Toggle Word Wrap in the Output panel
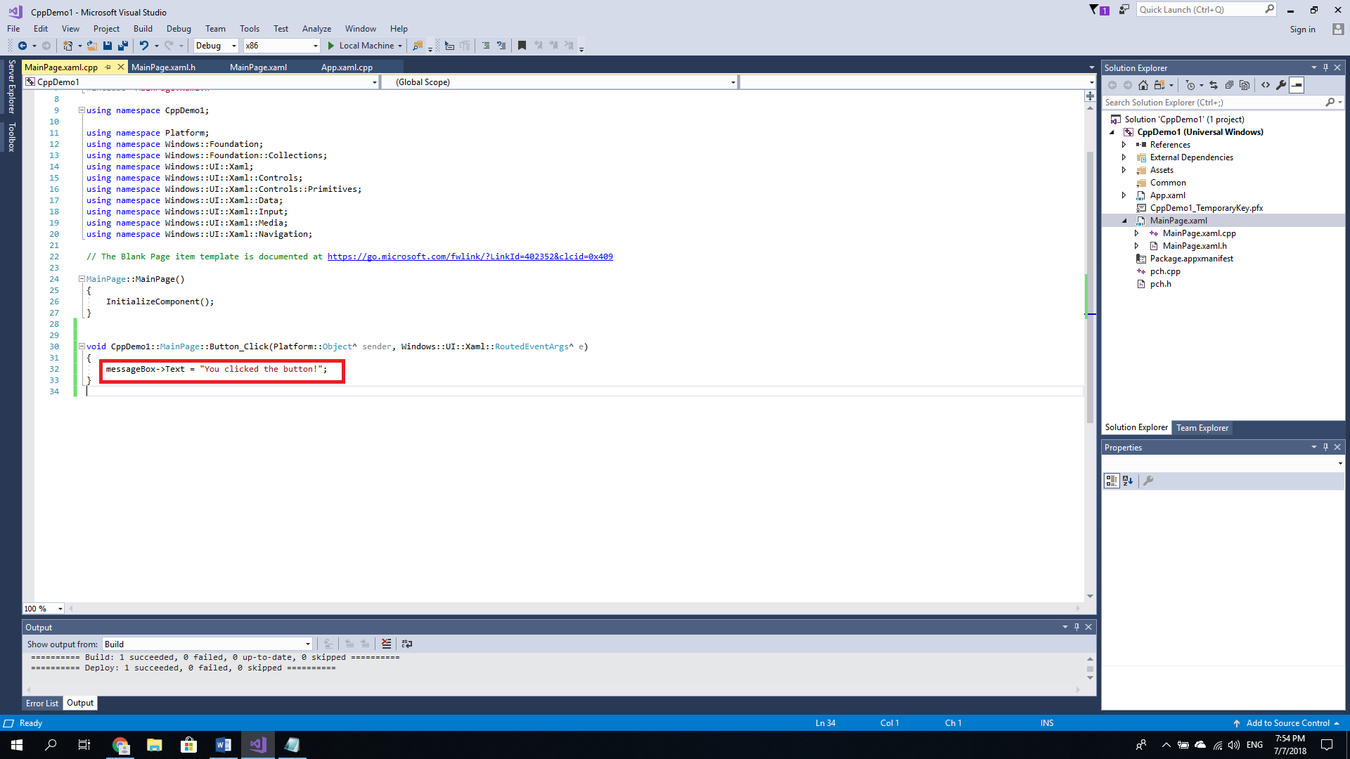This screenshot has height=759, width=1350. click(x=407, y=644)
